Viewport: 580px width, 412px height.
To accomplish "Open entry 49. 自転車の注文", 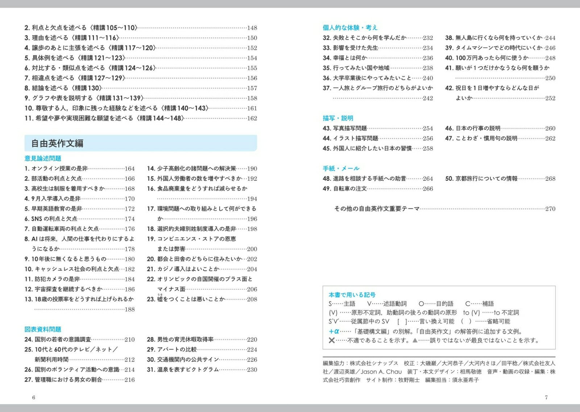I will pos(345,189).
